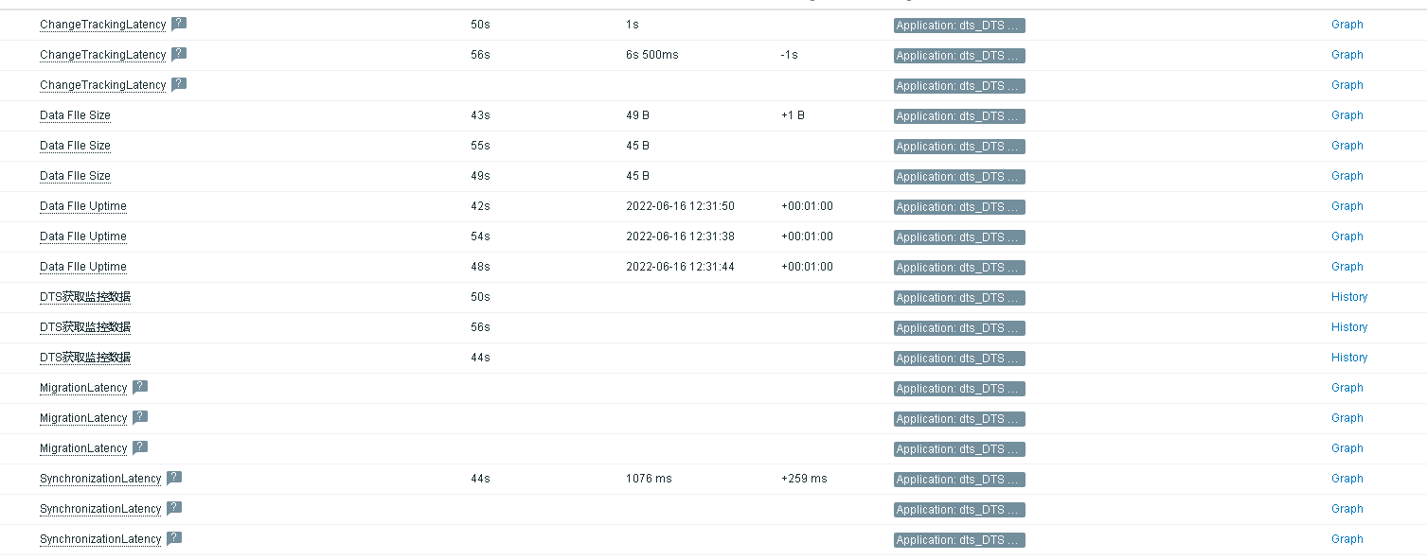Click Data File Uptime item with value 12:31:38
The width and height of the screenshot is (1427, 560).
(x=83, y=236)
